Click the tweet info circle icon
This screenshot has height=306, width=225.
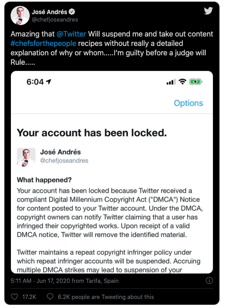(209, 280)
